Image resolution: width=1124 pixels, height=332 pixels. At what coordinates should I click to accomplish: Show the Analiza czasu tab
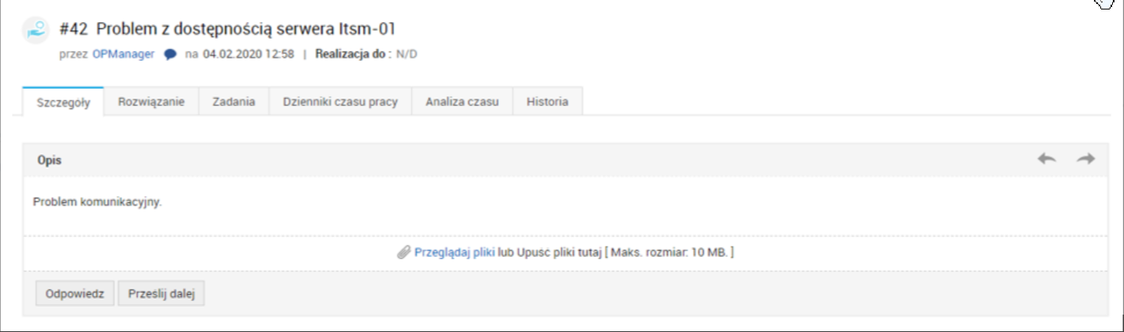(462, 102)
